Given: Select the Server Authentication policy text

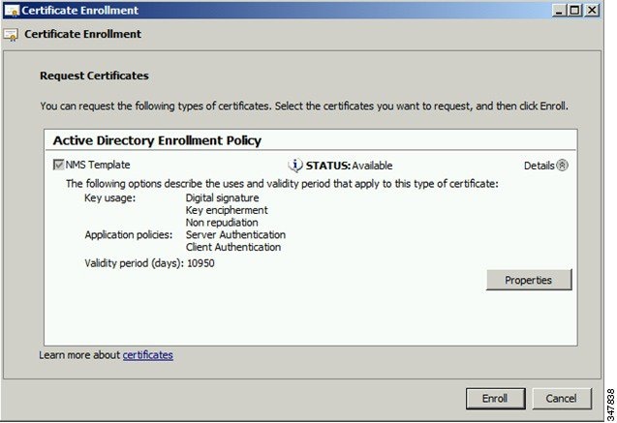Looking at the screenshot, I should [235, 234].
